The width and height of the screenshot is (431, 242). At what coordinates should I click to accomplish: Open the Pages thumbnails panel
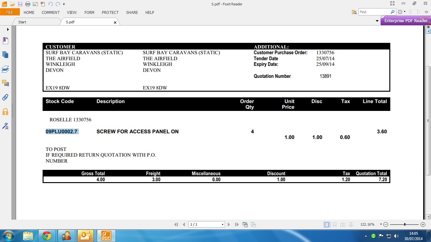(5, 55)
